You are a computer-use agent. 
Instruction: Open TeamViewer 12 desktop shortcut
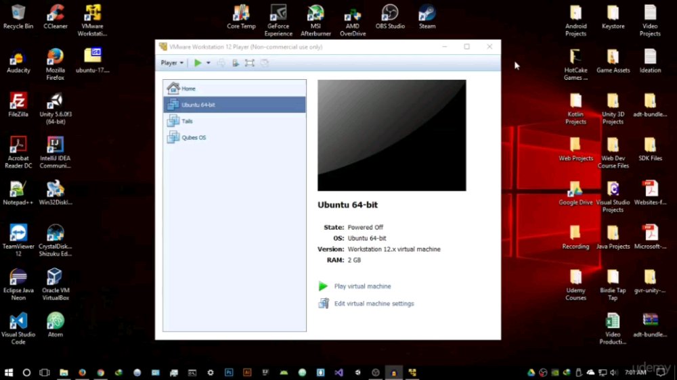point(18,241)
